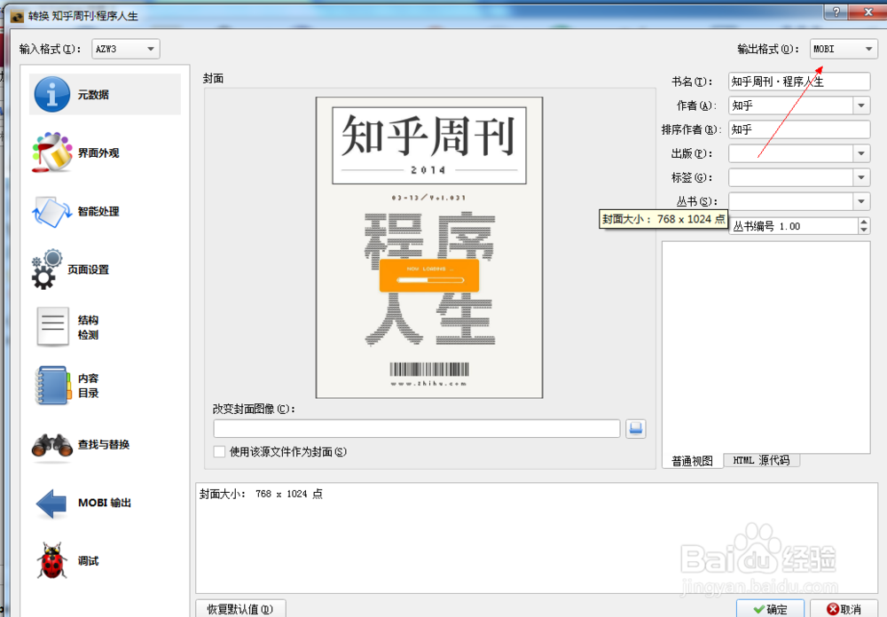Enable 使用该源文件作为封面 checkbox
This screenshot has width=887, height=617.
point(217,452)
